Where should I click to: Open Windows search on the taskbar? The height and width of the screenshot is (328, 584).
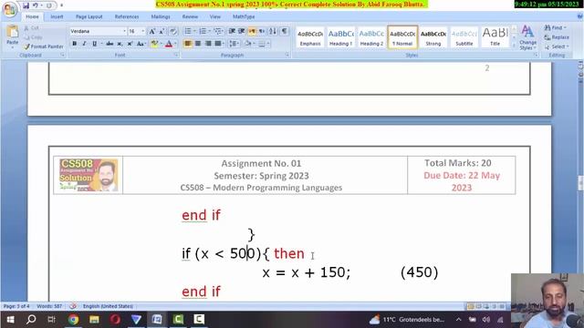[31, 320]
